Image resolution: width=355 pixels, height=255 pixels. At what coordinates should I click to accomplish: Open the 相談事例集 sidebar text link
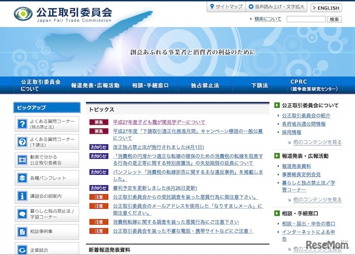point(41,231)
